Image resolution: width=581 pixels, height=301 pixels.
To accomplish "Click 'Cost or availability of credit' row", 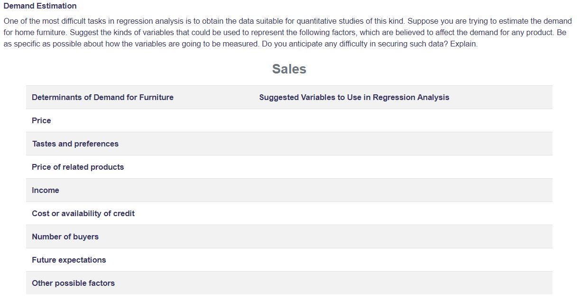I will 289,213.
